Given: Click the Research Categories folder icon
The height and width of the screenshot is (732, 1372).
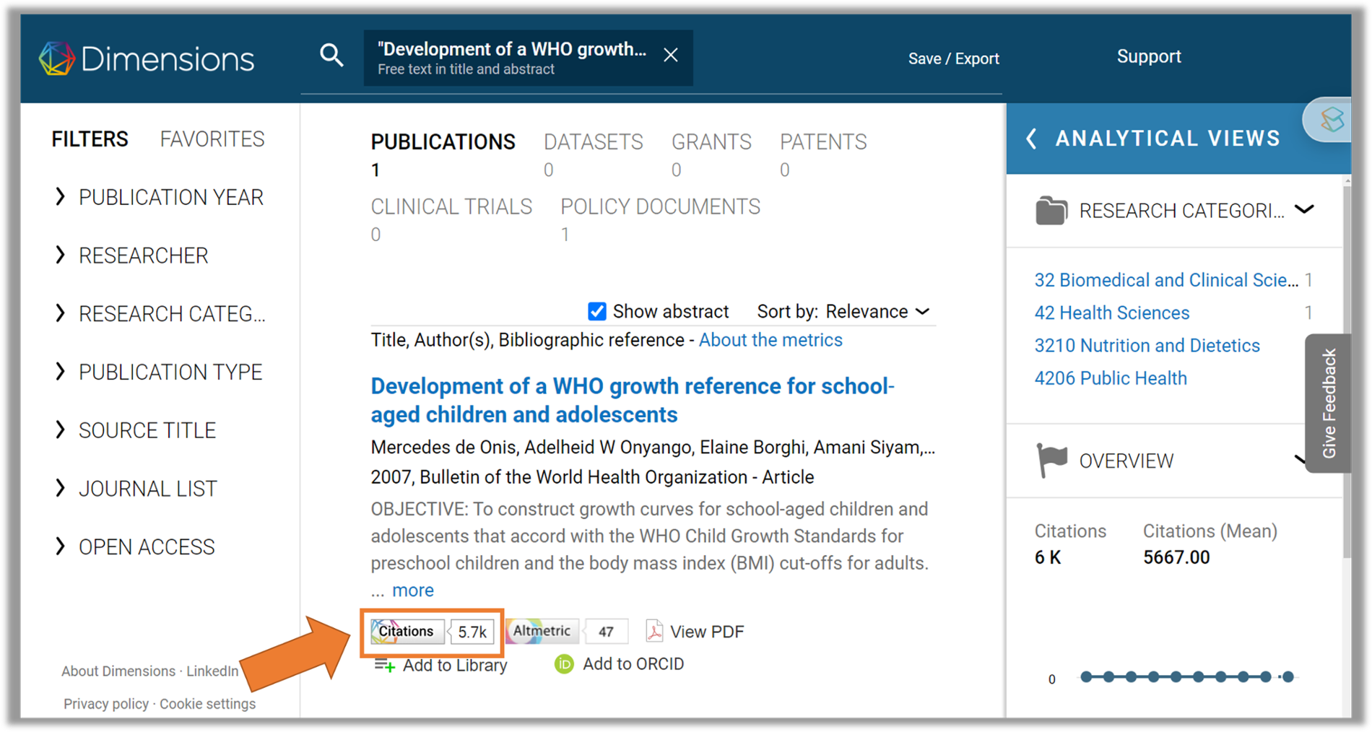Looking at the screenshot, I should coord(1051,211).
